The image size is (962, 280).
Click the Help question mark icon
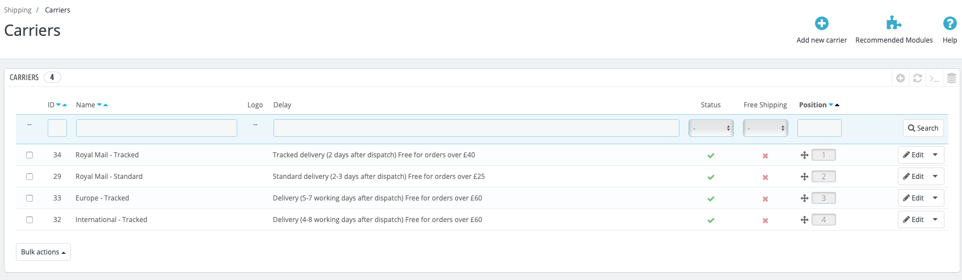point(950,23)
